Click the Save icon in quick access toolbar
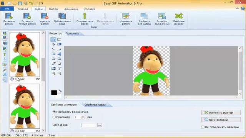This screenshot has width=246, height=138. click(20, 3)
